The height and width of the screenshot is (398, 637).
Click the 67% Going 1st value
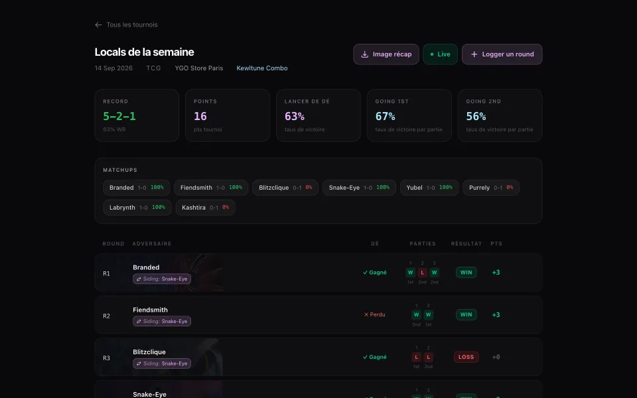385,117
